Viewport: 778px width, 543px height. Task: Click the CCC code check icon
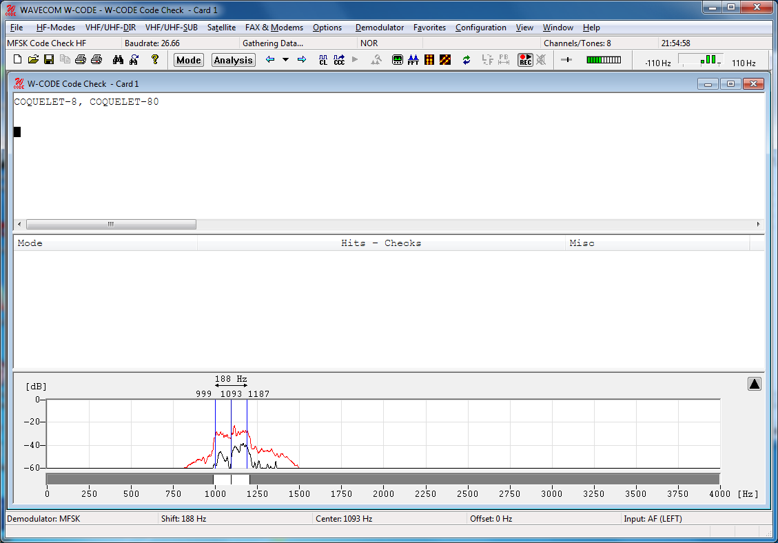point(339,60)
